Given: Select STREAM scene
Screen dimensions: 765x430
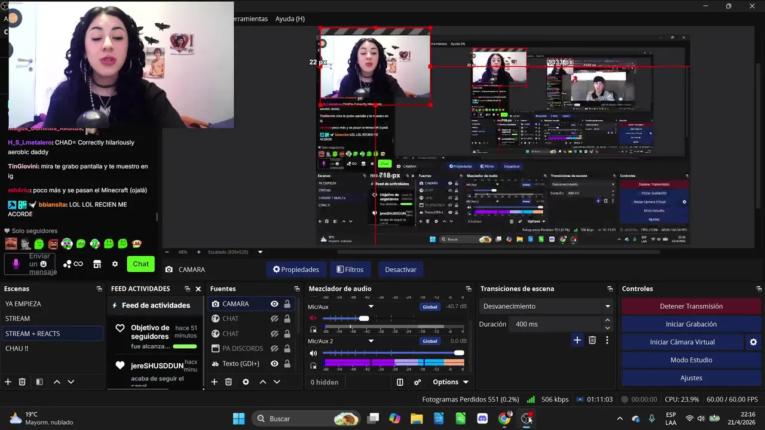Looking at the screenshot, I should [52, 319].
